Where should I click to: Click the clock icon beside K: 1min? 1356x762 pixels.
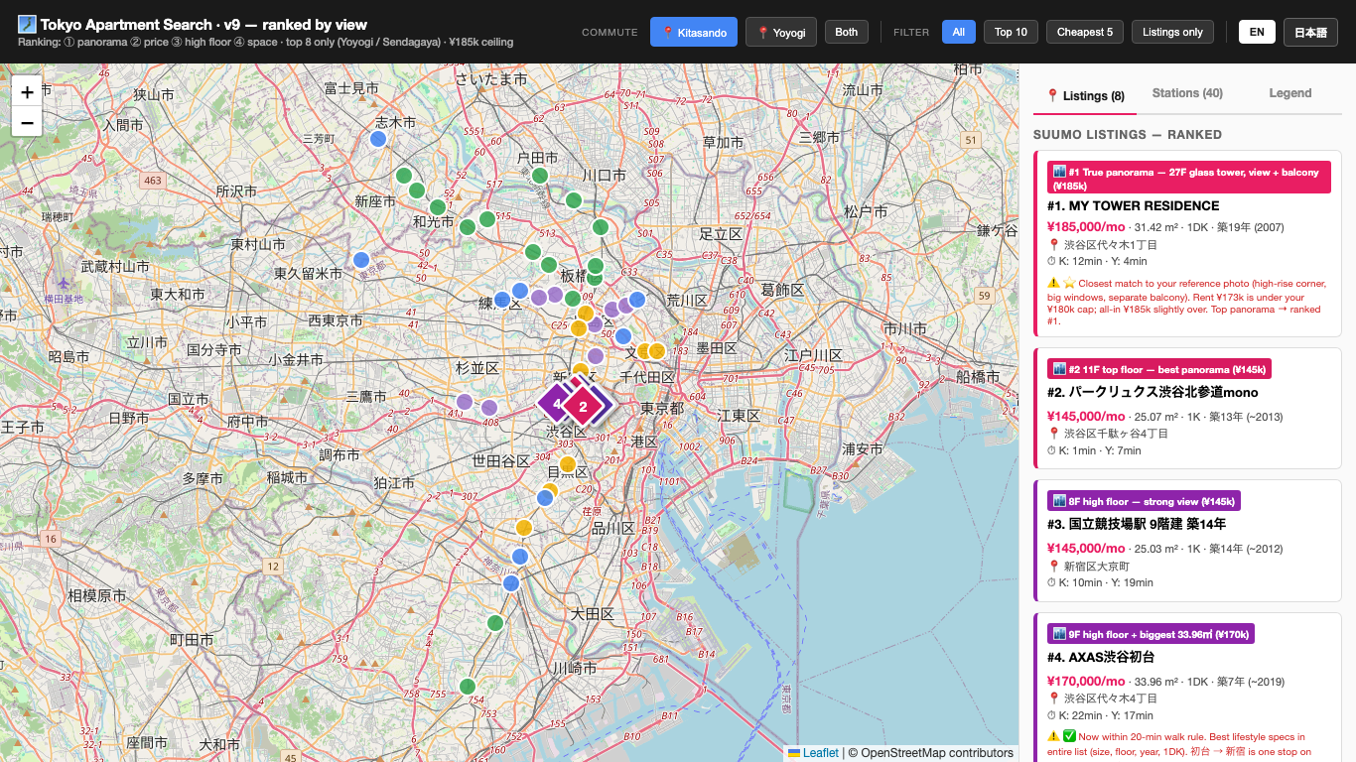[x=1052, y=450]
